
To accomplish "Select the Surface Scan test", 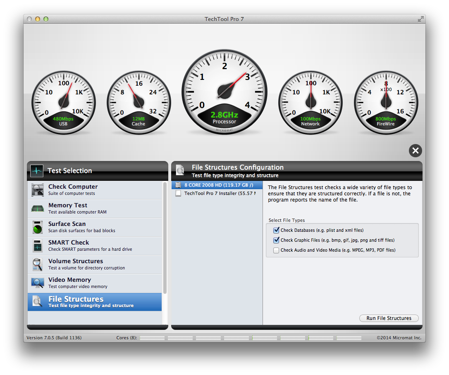I will click(x=95, y=227).
